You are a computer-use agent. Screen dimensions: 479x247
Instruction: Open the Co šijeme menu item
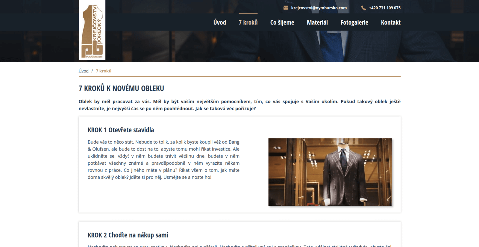click(282, 22)
